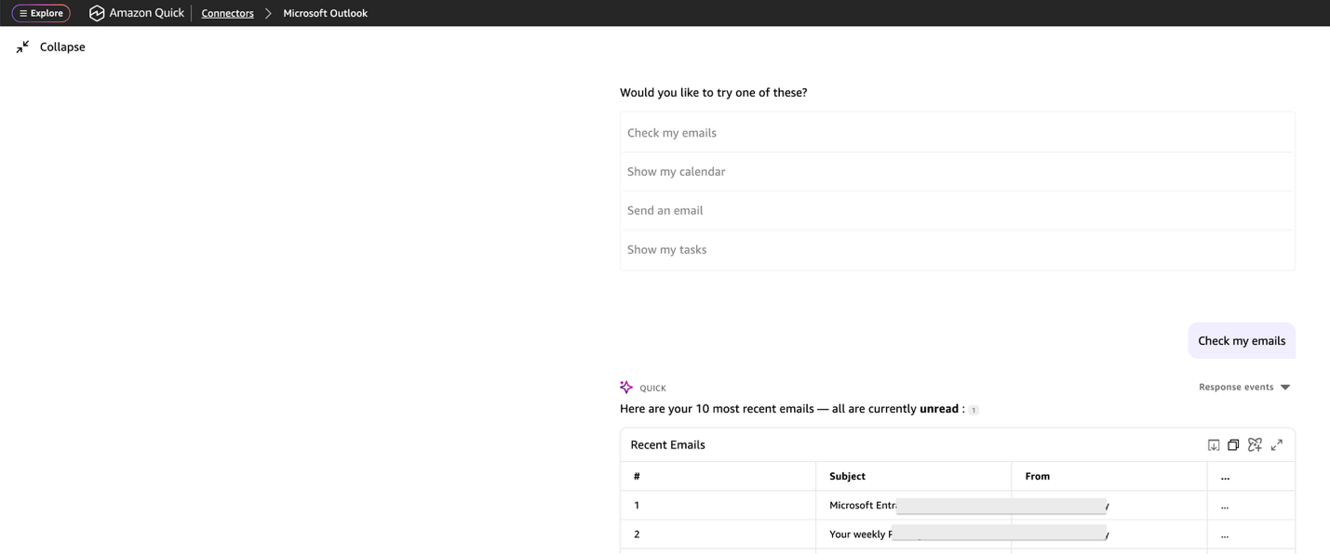
Task: Click the 'Check my emails' chat bubble
Action: (1241, 340)
